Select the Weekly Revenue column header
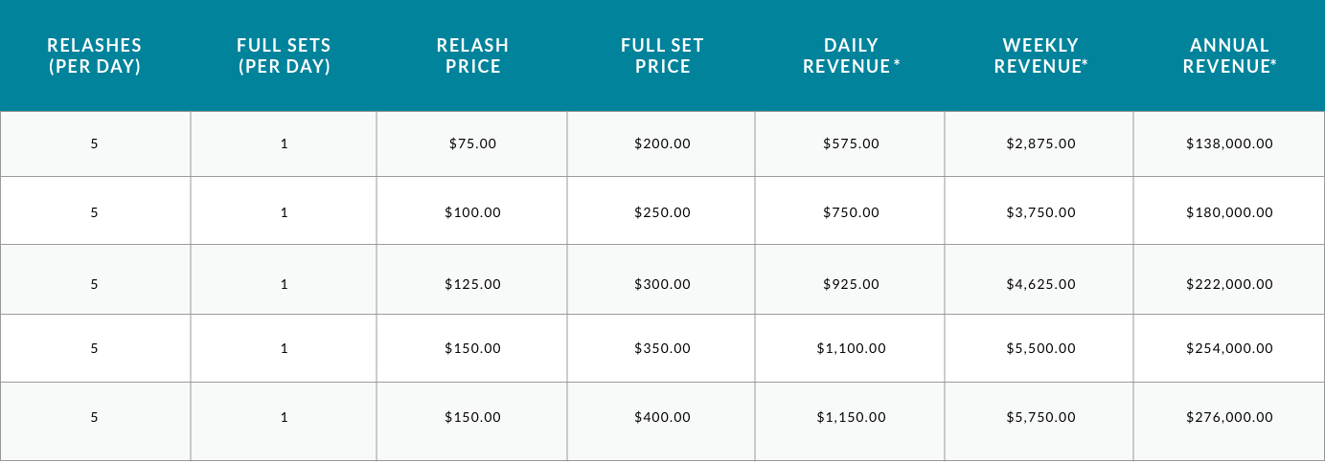Viewport: 1325px width, 462px height. coord(1040,55)
